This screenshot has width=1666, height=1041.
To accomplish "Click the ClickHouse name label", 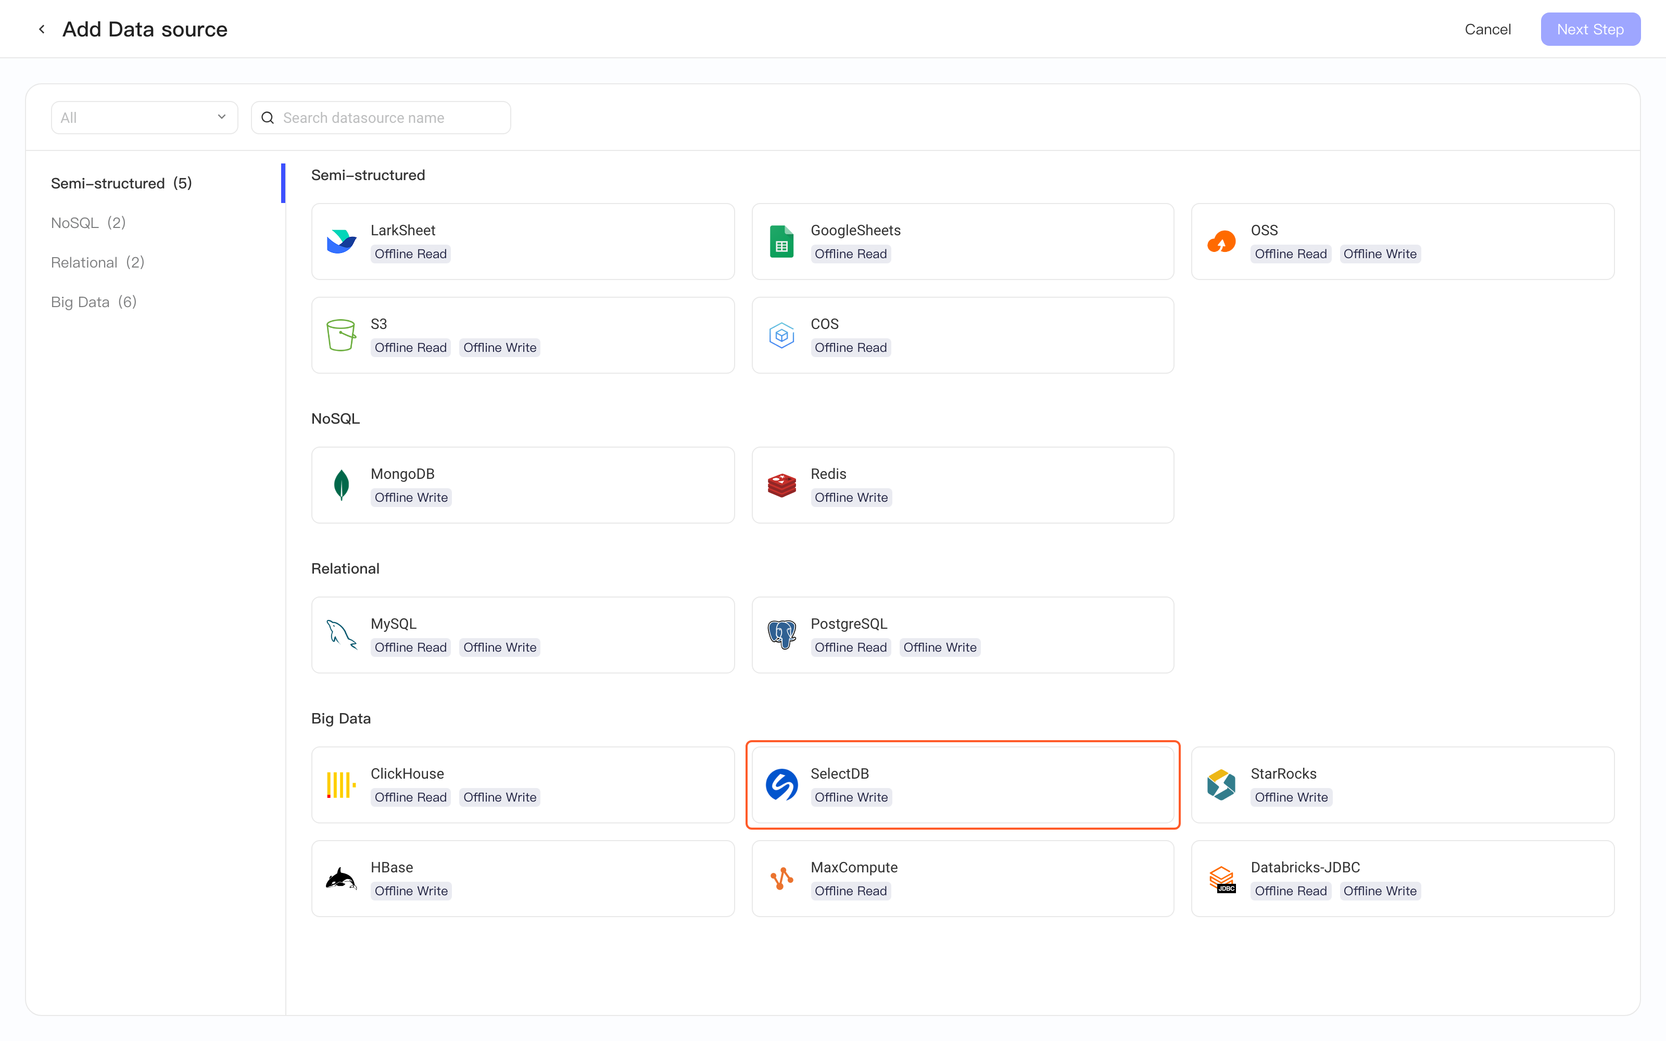I will 407,773.
